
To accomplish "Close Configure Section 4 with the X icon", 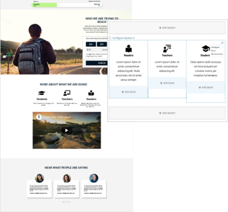I will click(110, 38).
